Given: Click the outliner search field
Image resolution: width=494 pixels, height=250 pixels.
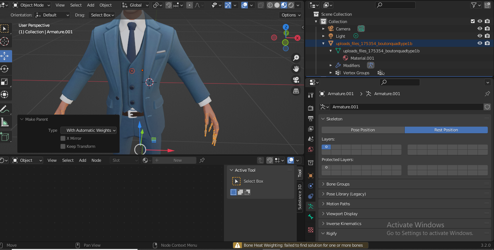Looking at the screenshot, I should pyautogui.click(x=395, y=5).
